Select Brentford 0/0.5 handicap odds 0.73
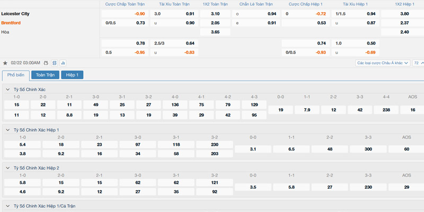 click(x=125, y=23)
